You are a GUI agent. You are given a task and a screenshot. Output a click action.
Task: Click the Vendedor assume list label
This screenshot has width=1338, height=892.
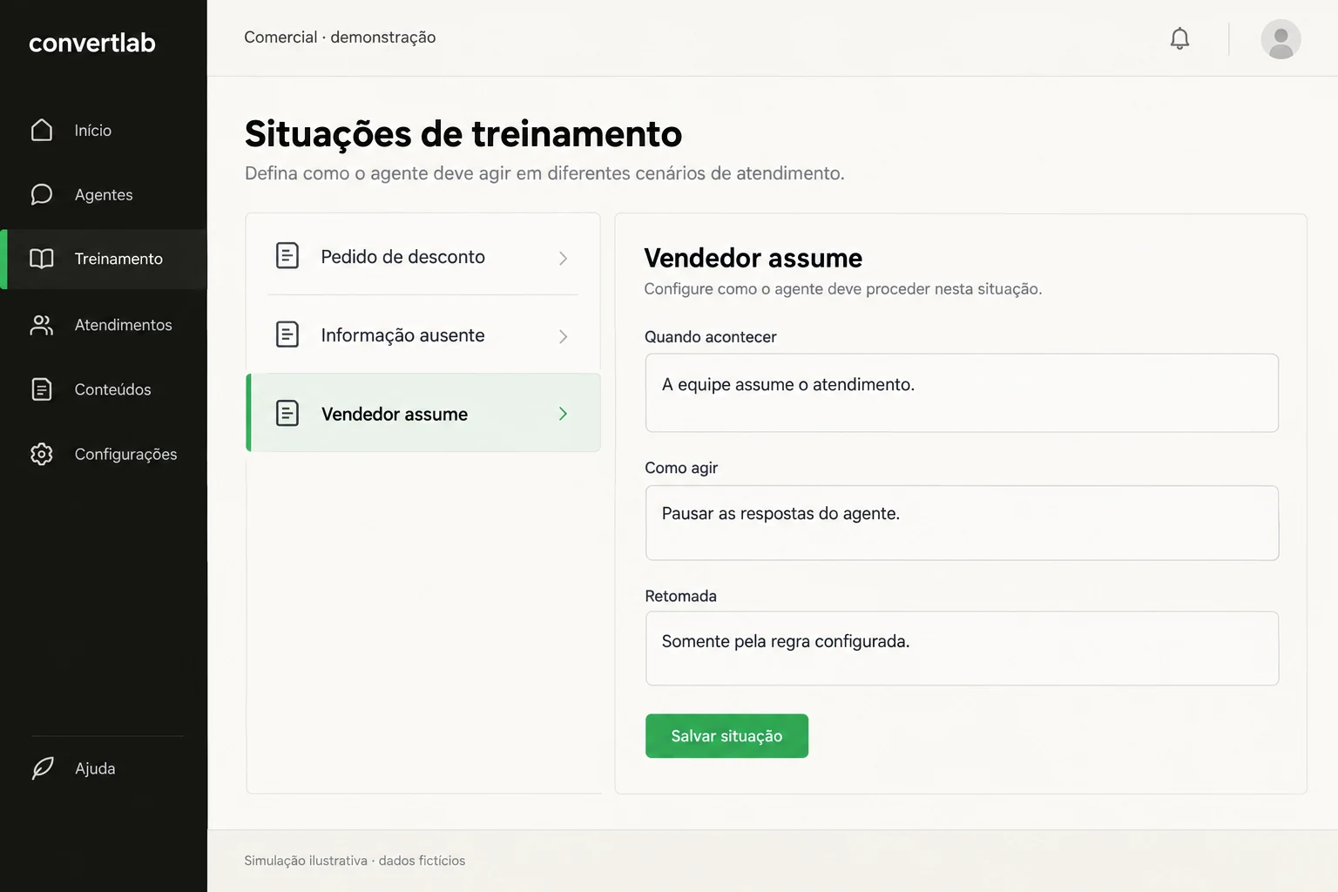(395, 414)
